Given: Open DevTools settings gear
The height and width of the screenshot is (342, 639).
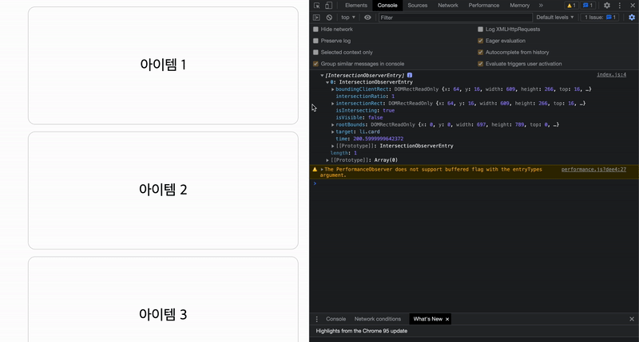Looking at the screenshot, I should coord(607,6).
